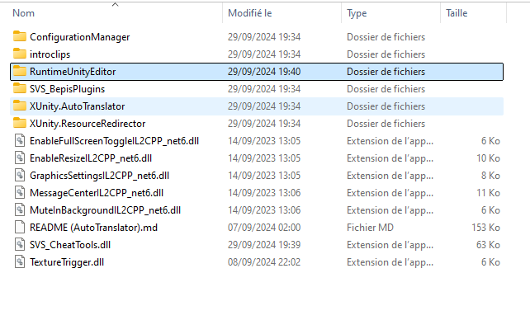
Task: Select file name EnableFullScreenToggleIL2CPP_net6.dll
Action: coord(114,141)
